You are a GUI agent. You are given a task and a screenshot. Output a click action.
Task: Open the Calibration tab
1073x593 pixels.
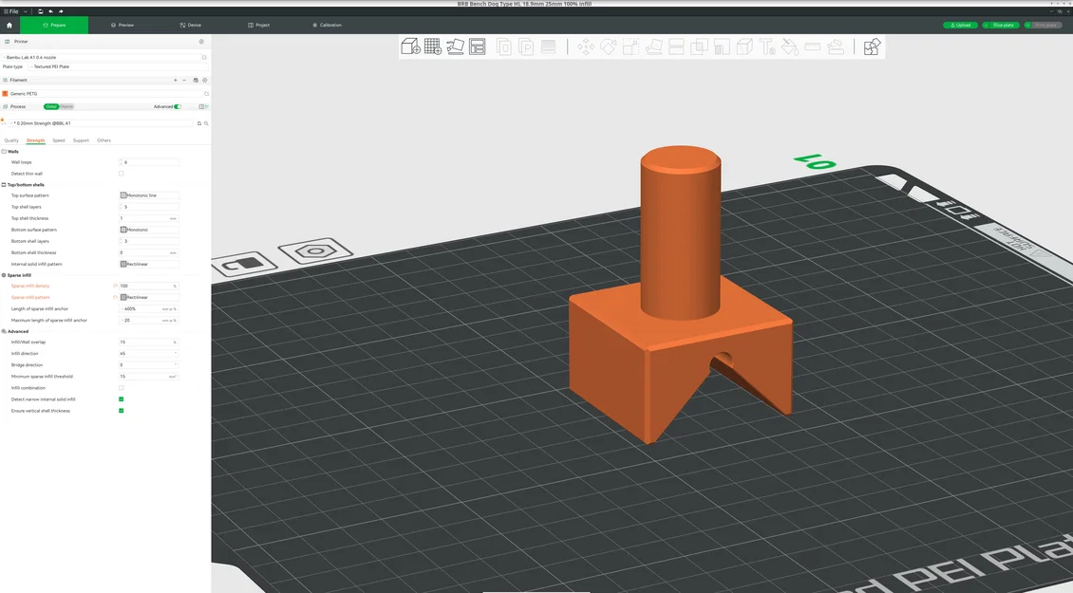point(327,25)
